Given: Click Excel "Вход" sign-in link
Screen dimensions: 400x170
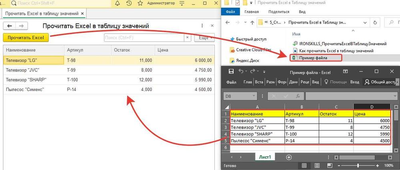Looking at the screenshot, I should tap(354, 82).
